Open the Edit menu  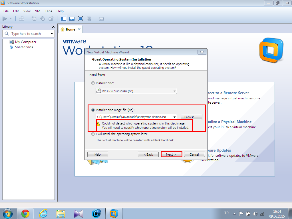coord(16,11)
